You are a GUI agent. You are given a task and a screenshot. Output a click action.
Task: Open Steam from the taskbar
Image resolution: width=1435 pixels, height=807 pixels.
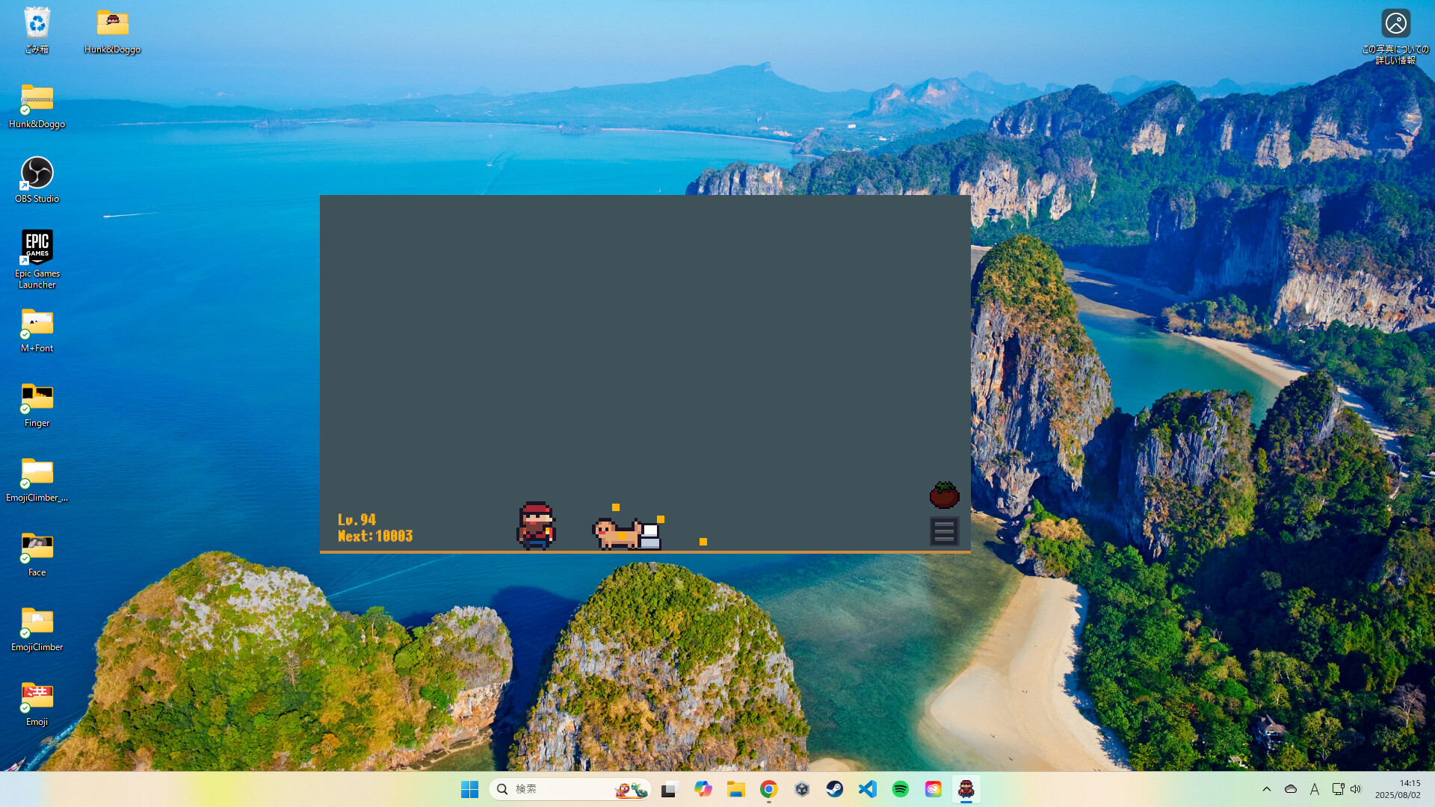pos(835,788)
